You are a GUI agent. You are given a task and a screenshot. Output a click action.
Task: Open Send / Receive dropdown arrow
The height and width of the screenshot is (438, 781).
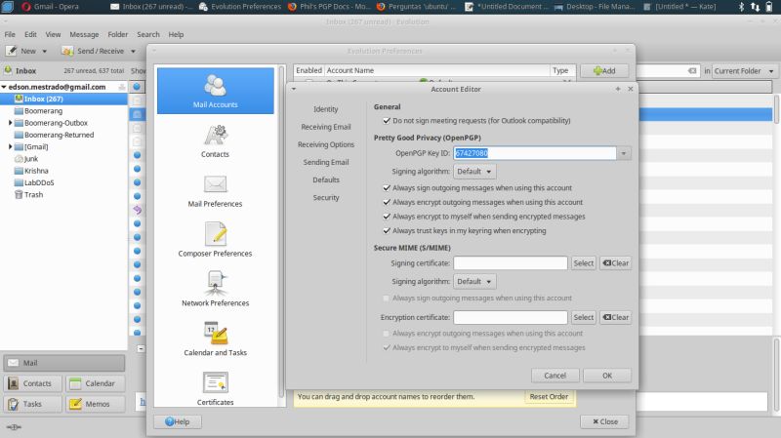click(133, 52)
